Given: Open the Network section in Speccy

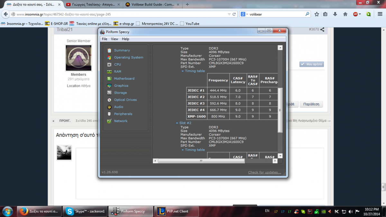Looking at the screenshot, I should [121, 121].
